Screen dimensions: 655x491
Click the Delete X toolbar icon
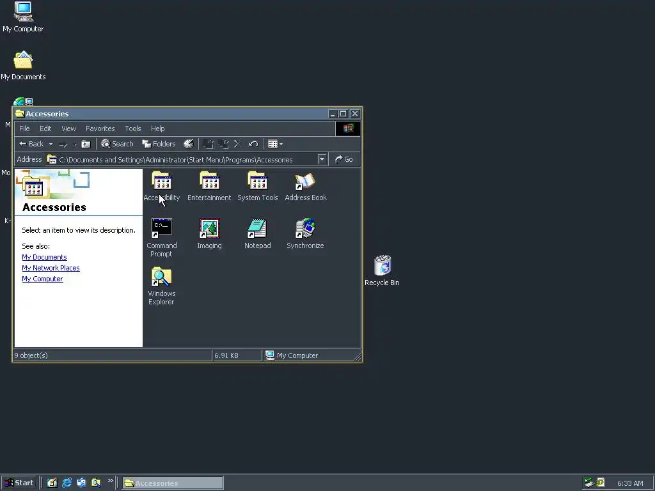tap(238, 144)
